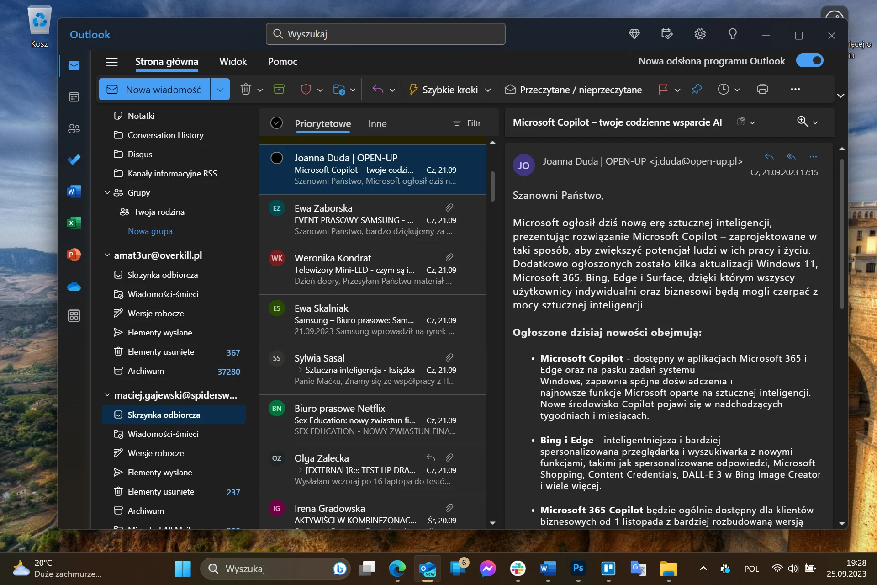The image size is (877, 585).
Task: Switch to the Strona główna tab
Action: click(167, 62)
